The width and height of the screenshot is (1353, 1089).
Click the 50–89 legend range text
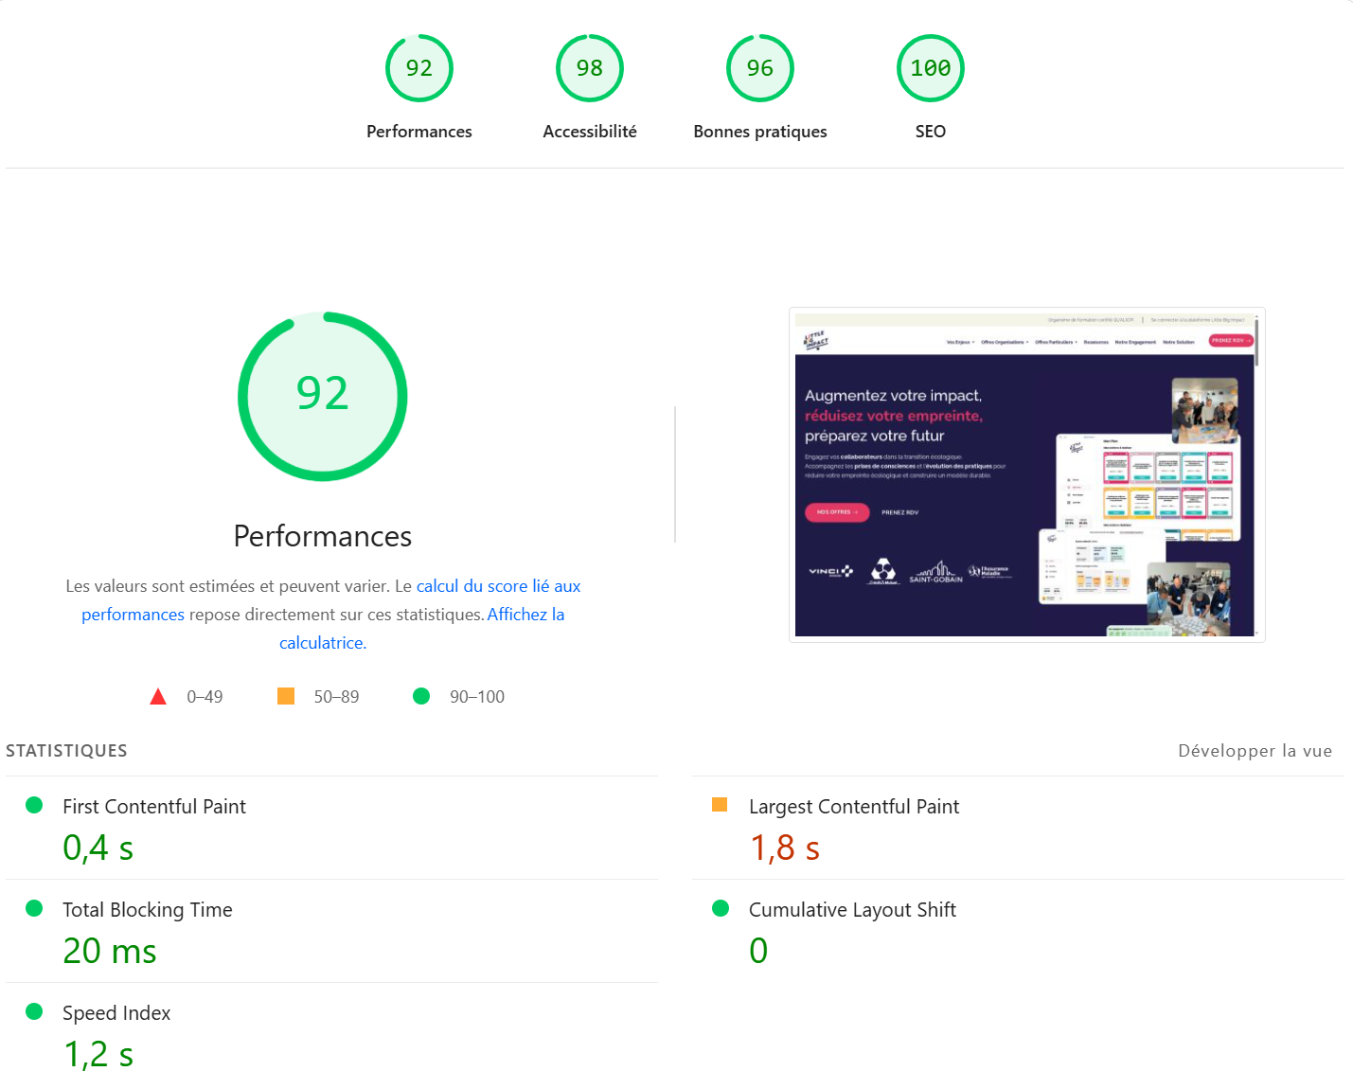click(336, 697)
